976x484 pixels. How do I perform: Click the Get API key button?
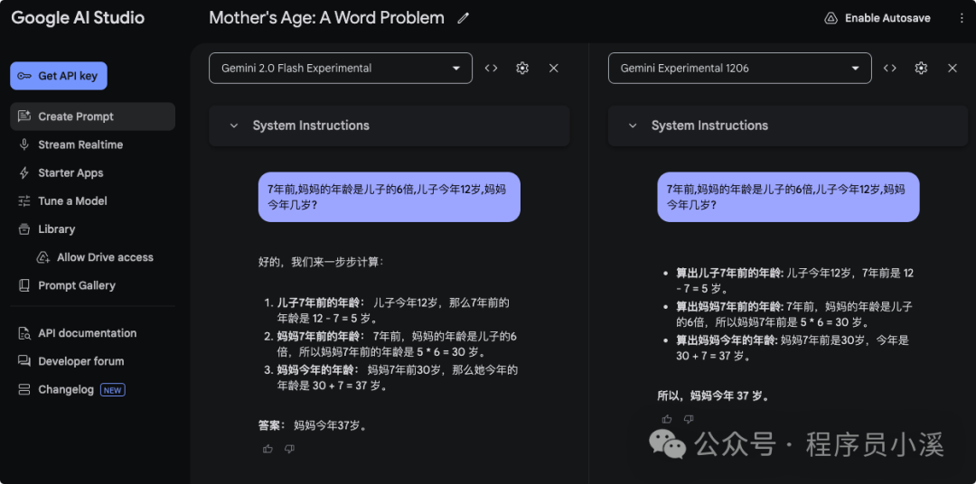coord(59,76)
